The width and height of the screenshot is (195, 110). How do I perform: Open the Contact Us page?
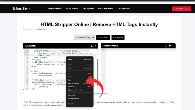click(x=181, y=9)
